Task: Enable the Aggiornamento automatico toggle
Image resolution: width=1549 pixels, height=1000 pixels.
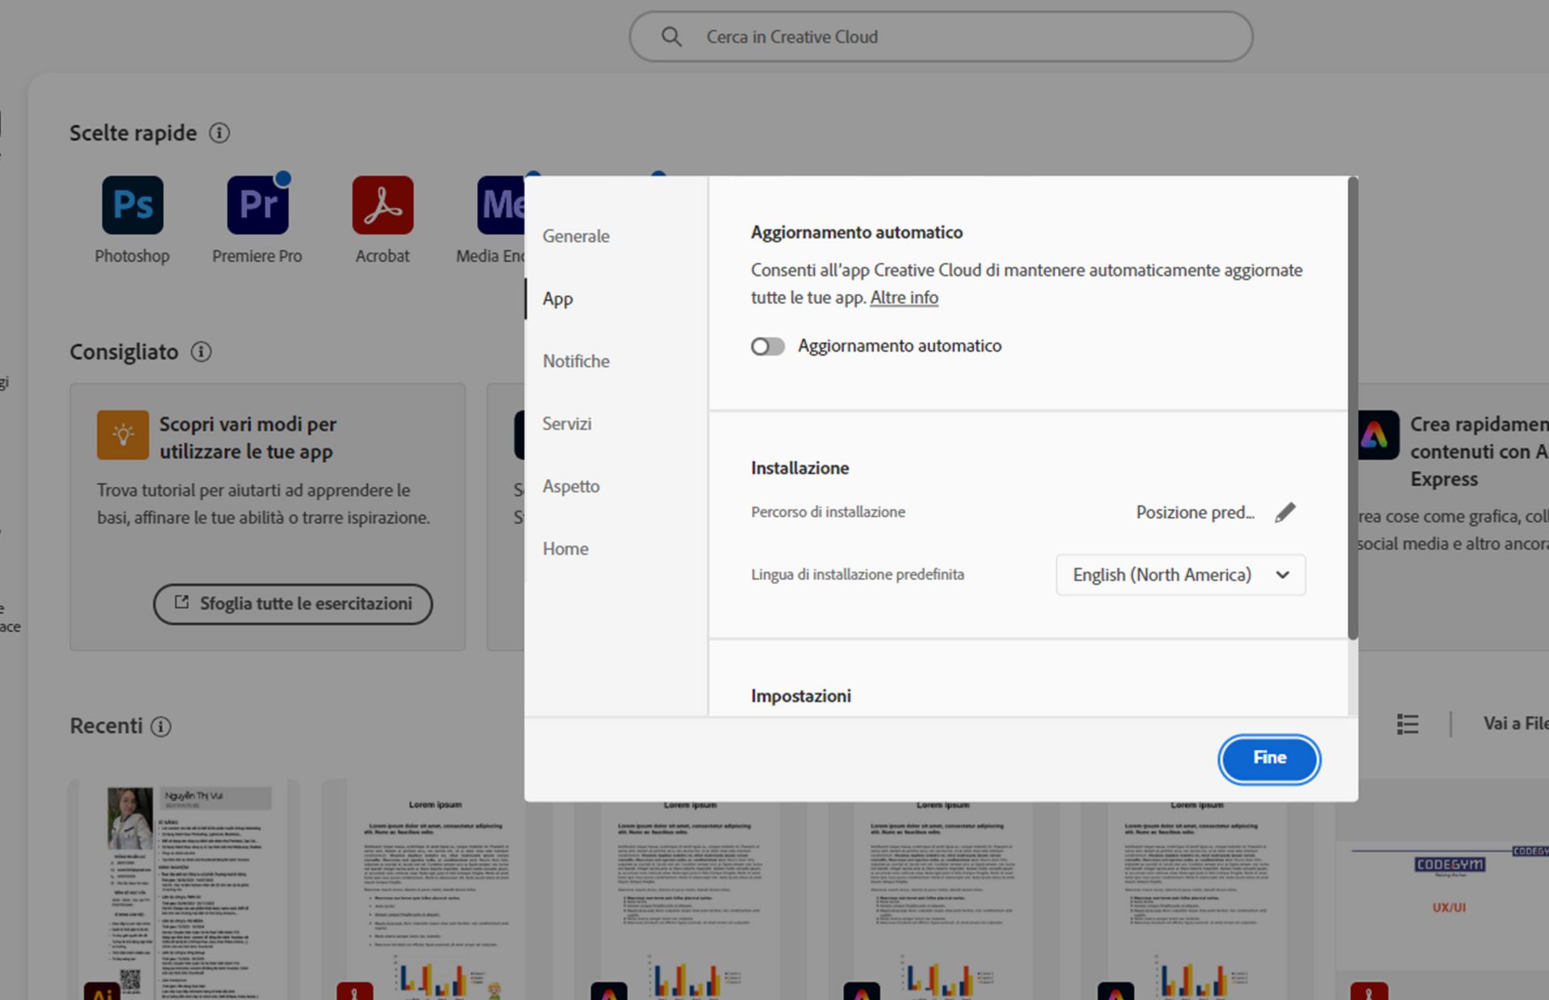Action: pyautogui.click(x=767, y=346)
